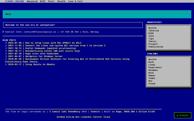Open the Advanced menu
This screenshot has width=194, height=121.
[32, 1]
